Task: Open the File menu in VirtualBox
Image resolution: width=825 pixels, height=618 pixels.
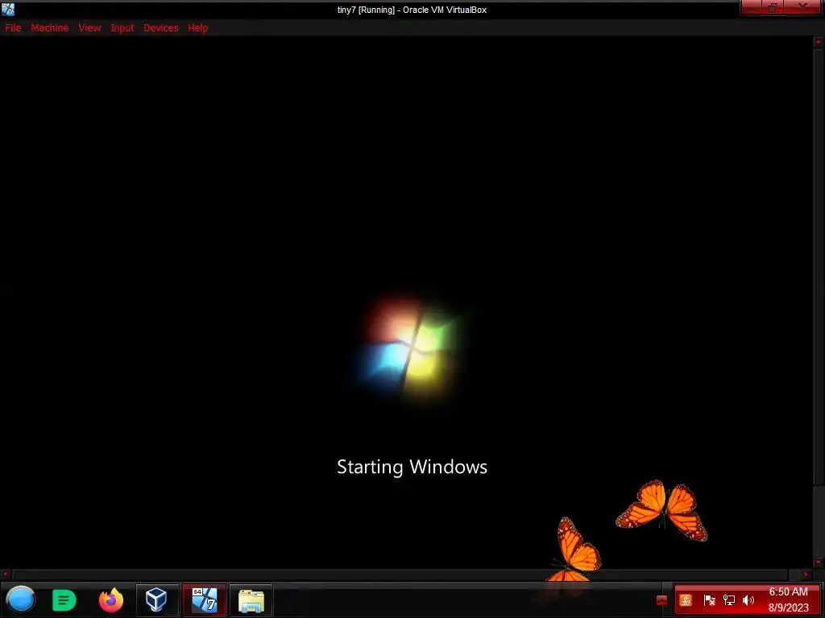Action: 13,28
